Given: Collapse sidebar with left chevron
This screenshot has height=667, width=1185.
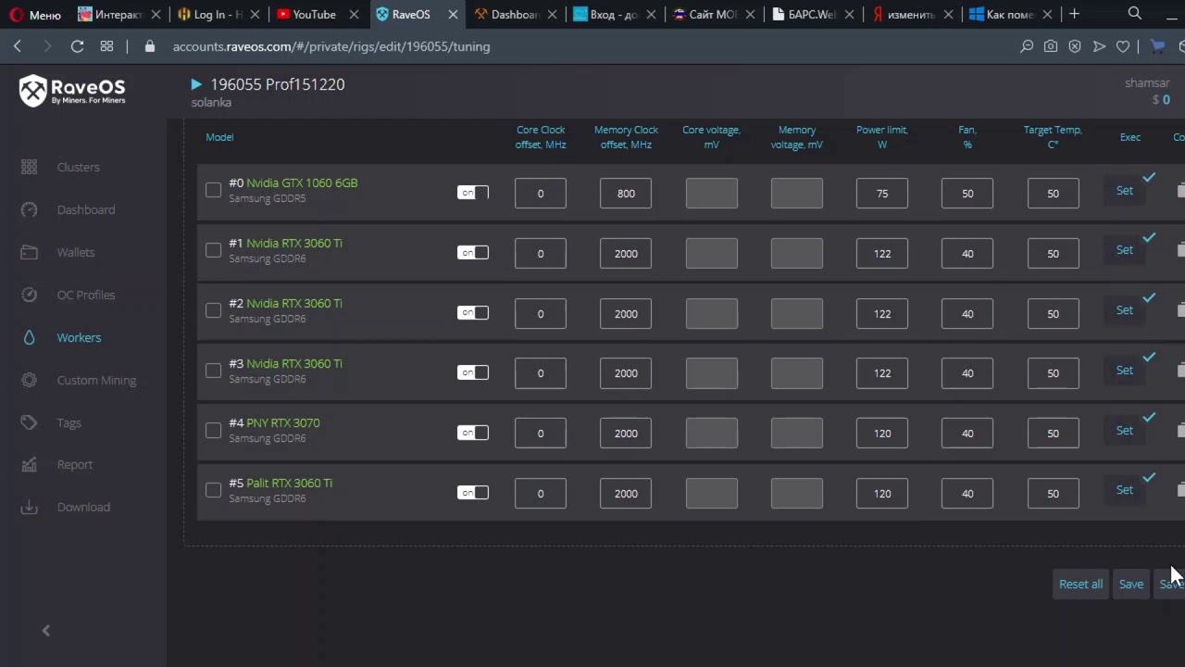Looking at the screenshot, I should coord(45,631).
